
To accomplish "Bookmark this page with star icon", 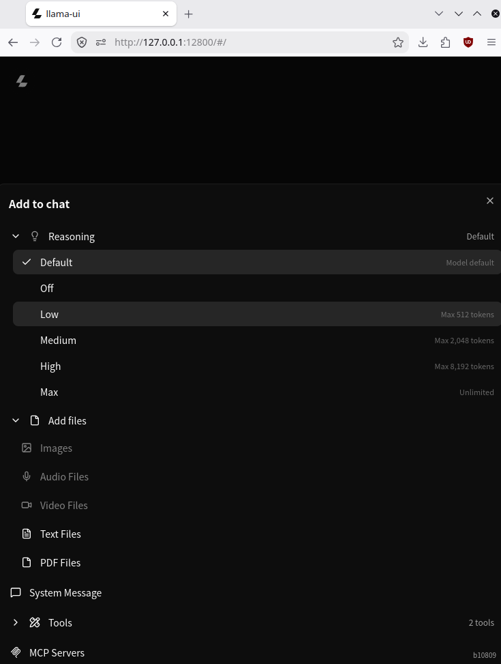I will [398, 42].
